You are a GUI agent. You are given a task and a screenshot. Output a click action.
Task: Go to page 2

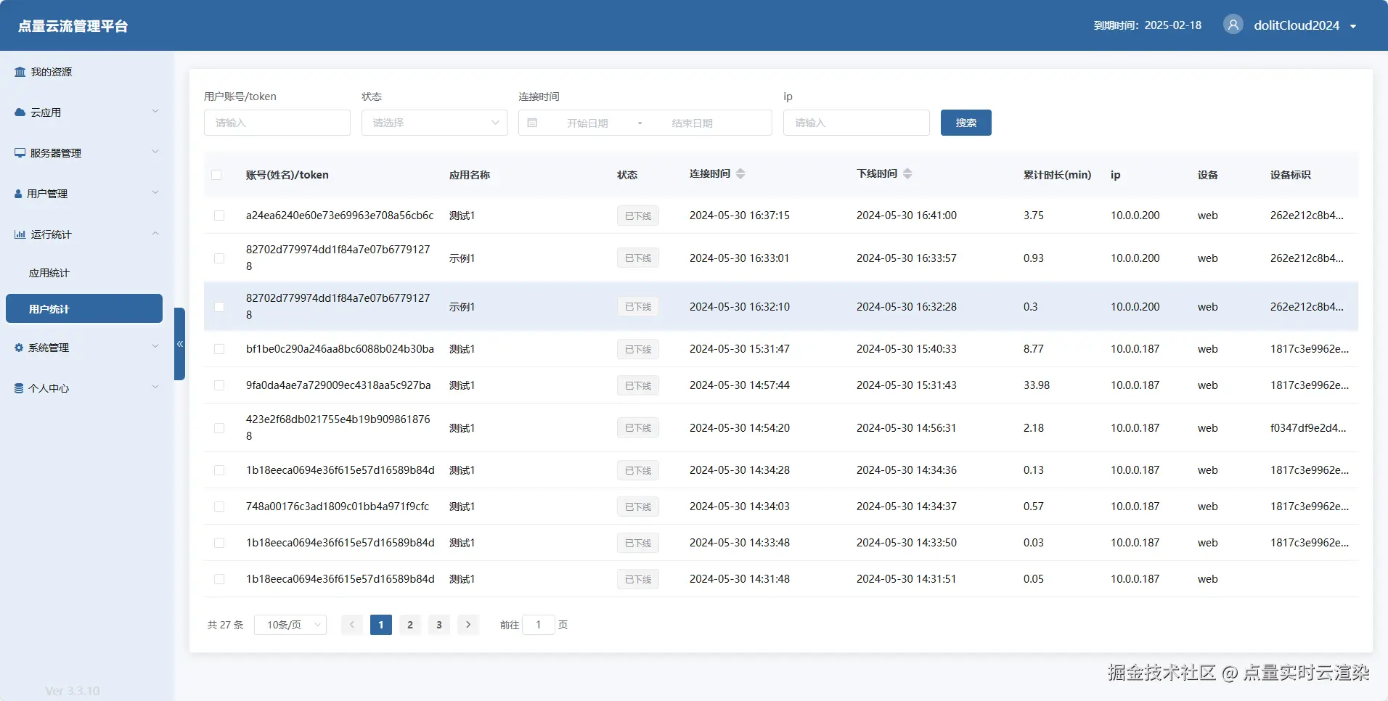coord(410,625)
